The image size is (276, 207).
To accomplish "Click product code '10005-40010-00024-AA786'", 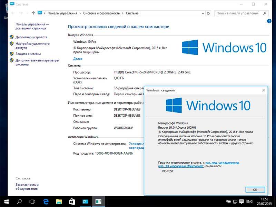I will point(114,153).
